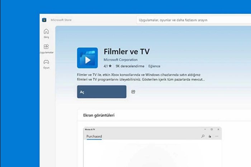Open Microsoft Corporation publisher link
Image resolution: width=251 pixels, height=167 pixels.
(x=120, y=59)
